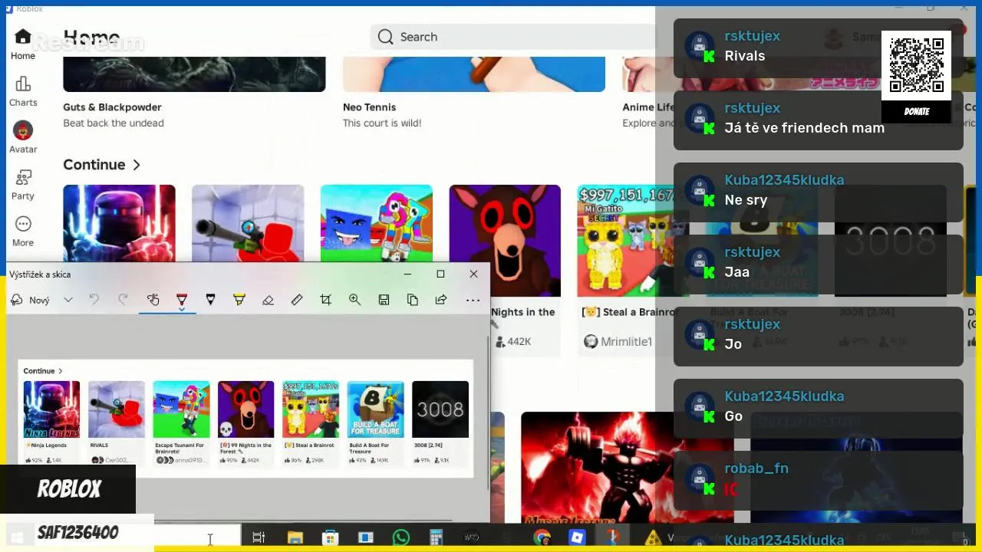
Task: Open Calculator from the taskbar
Action: [x=436, y=537]
